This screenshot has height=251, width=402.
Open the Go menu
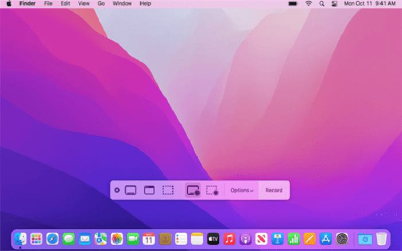click(101, 3)
